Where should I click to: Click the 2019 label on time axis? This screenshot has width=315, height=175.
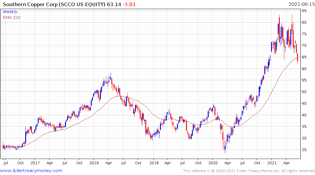coord(154,163)
